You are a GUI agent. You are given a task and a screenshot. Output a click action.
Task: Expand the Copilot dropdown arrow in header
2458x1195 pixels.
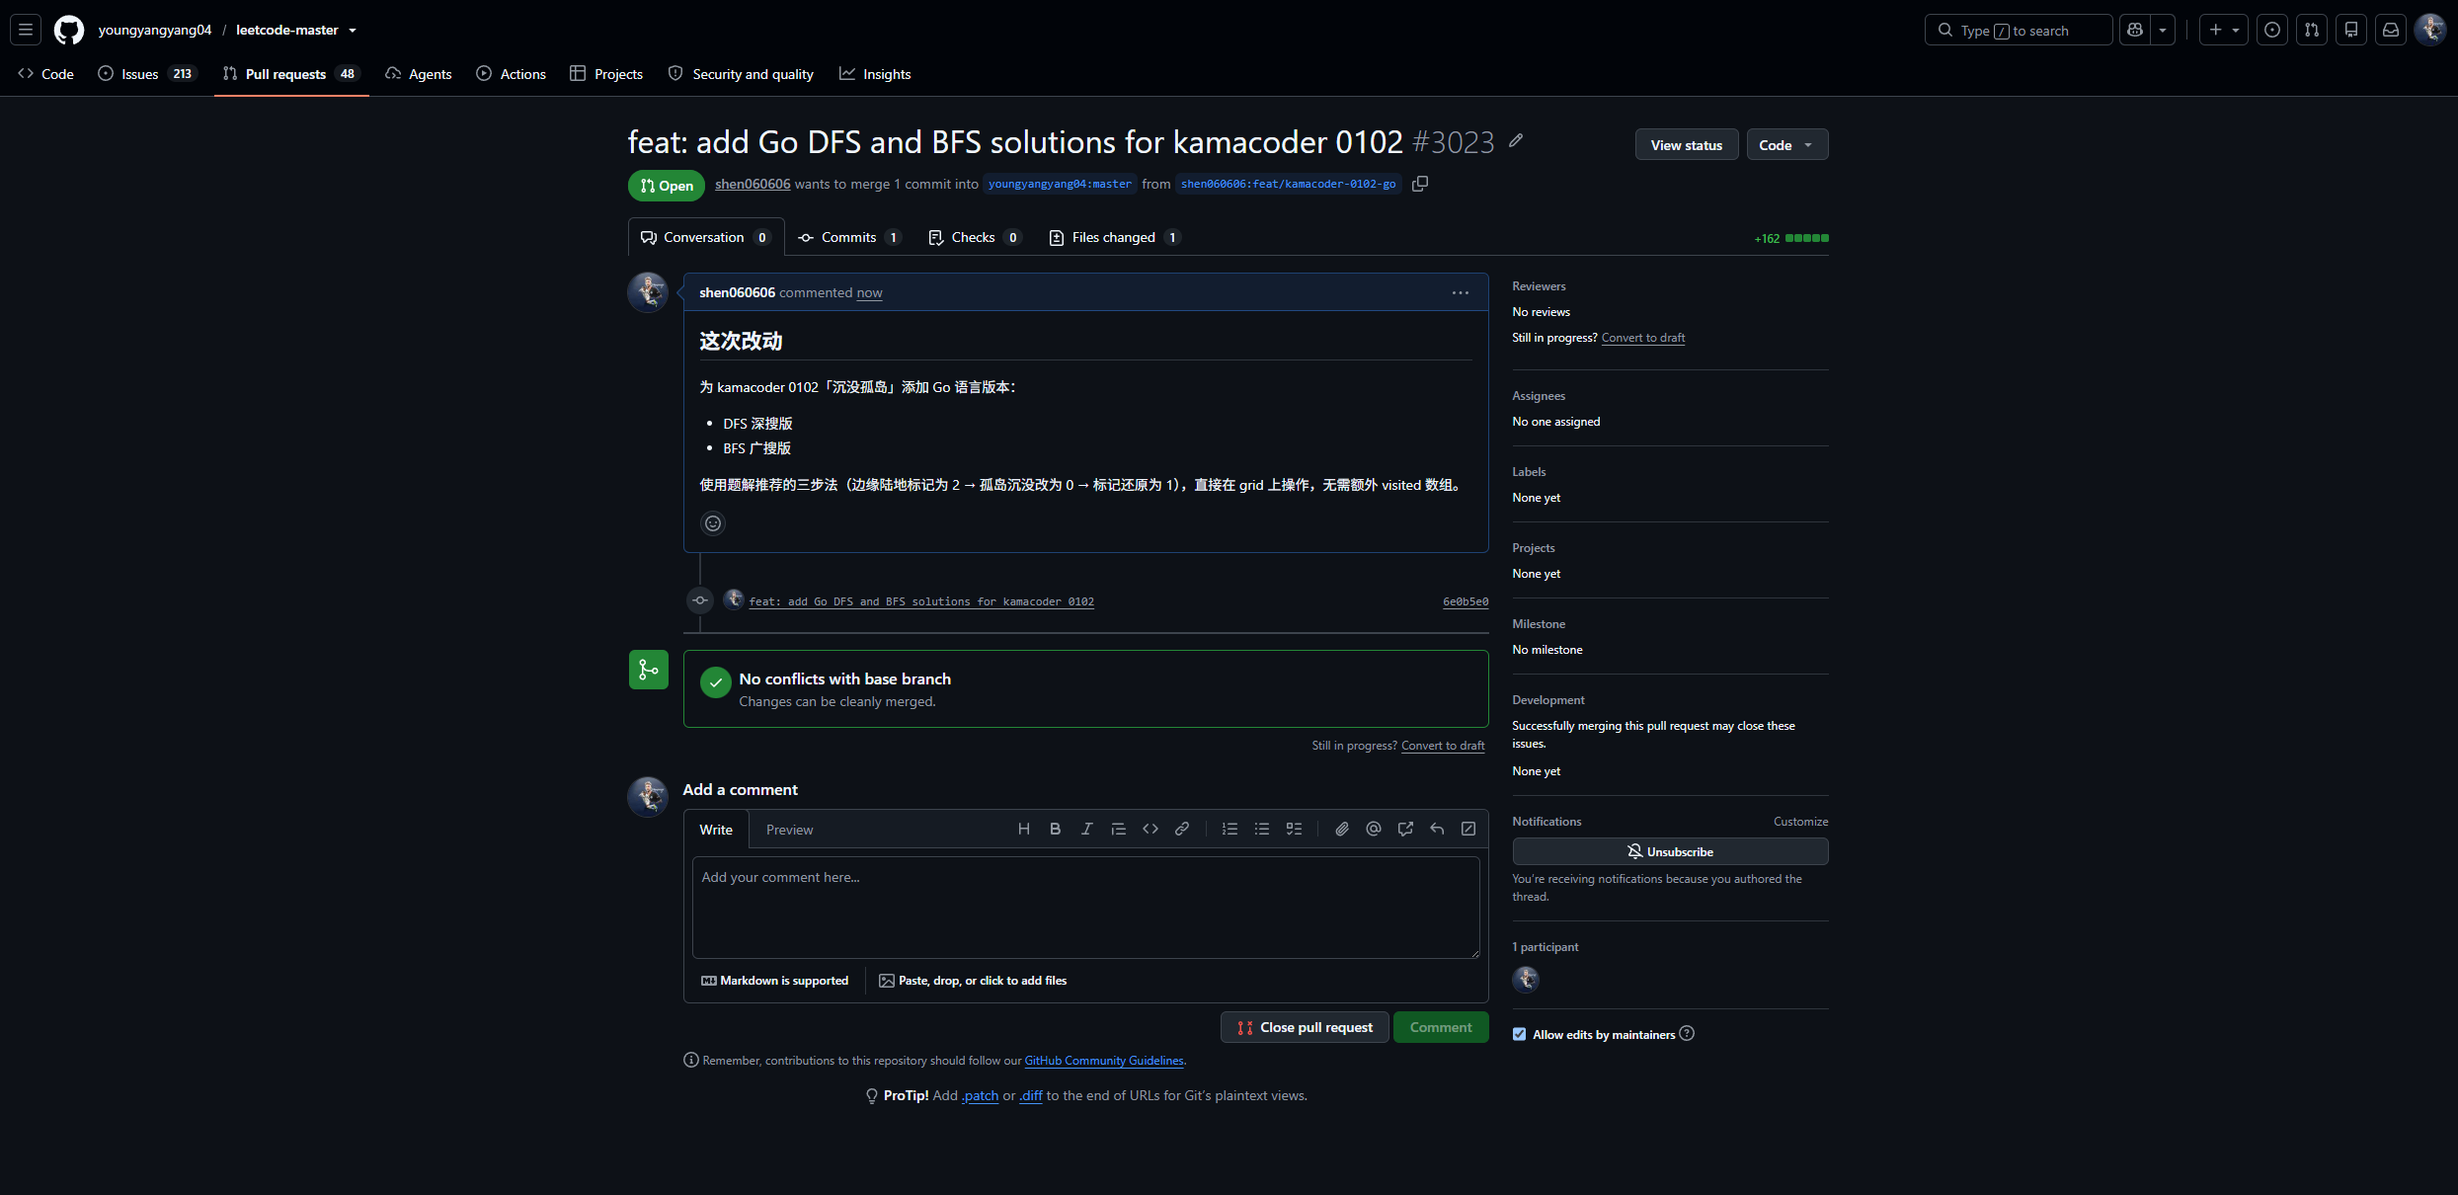2163,30
